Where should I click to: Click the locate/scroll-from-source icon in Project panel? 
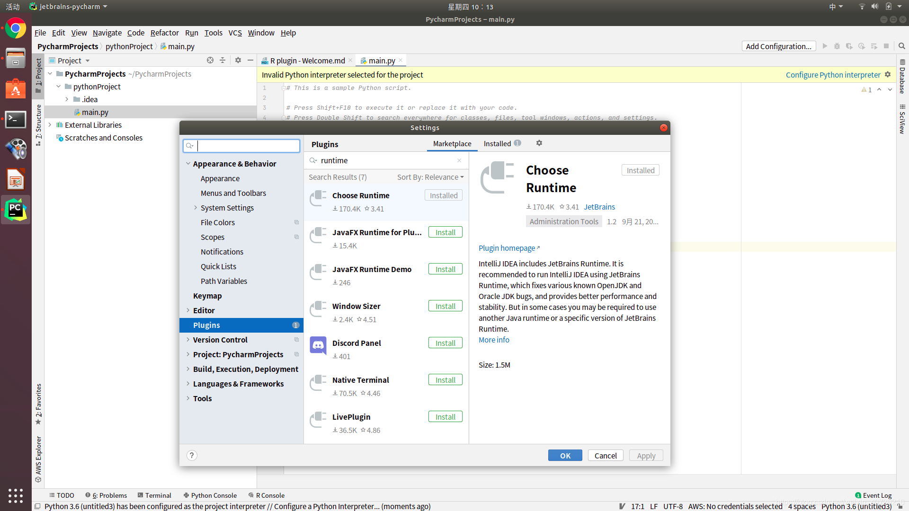click(x=210, y=61)
